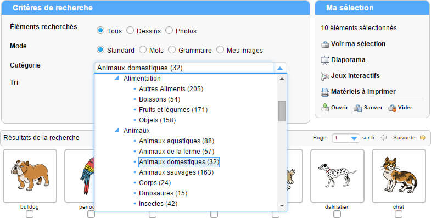Click the Suivante page link
This screenshot has height=218, width=431.
click(x=404, y=138)
